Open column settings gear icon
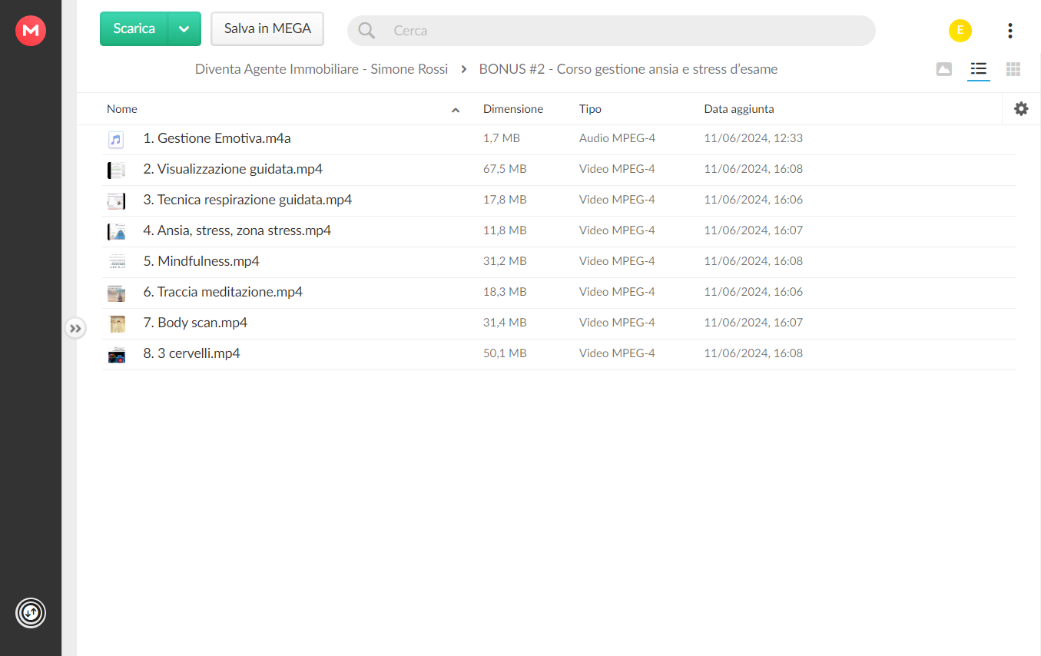 [x=1021, y=109]
